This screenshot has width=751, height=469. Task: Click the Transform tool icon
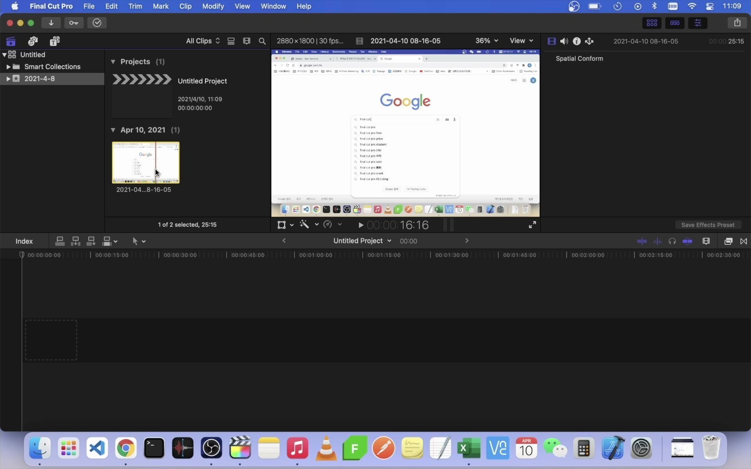[282, 225]
